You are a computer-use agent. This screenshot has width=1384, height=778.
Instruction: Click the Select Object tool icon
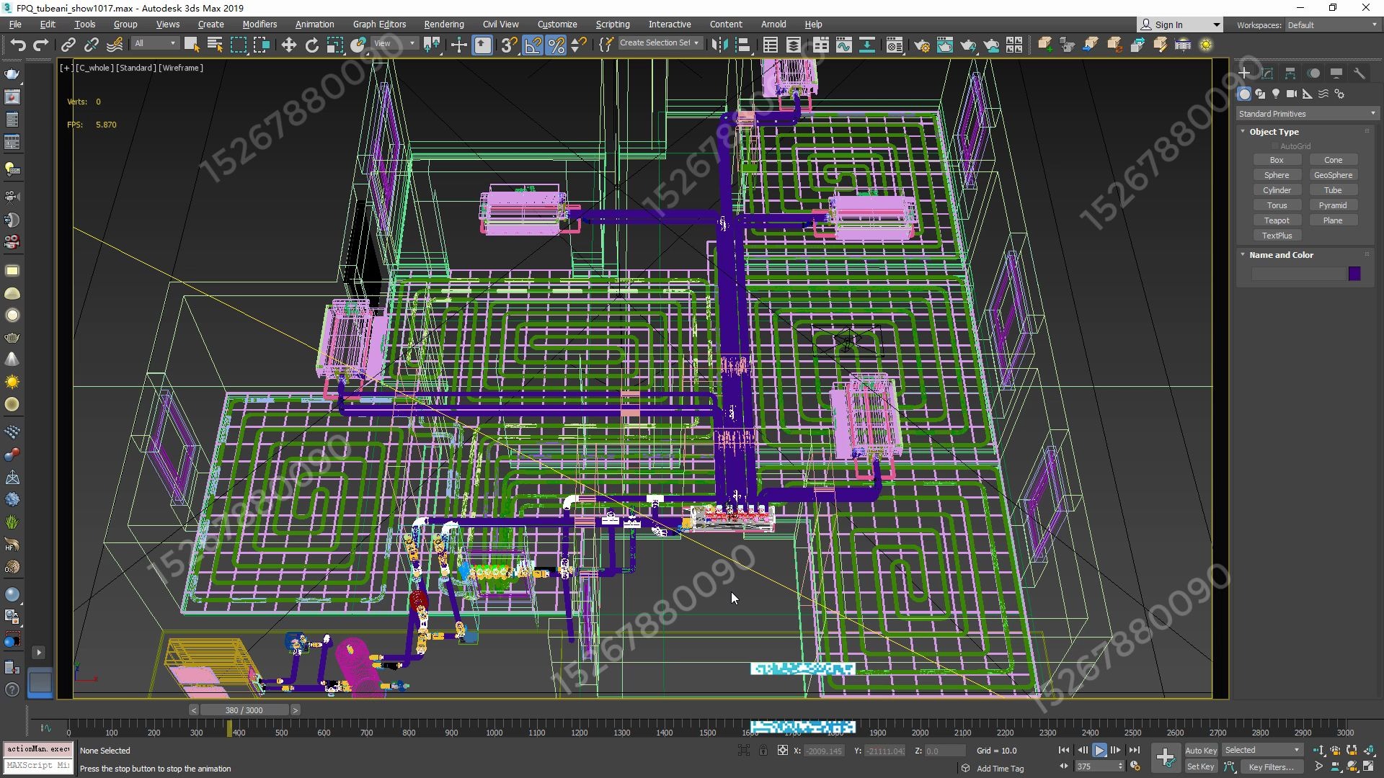click(190, 45)
